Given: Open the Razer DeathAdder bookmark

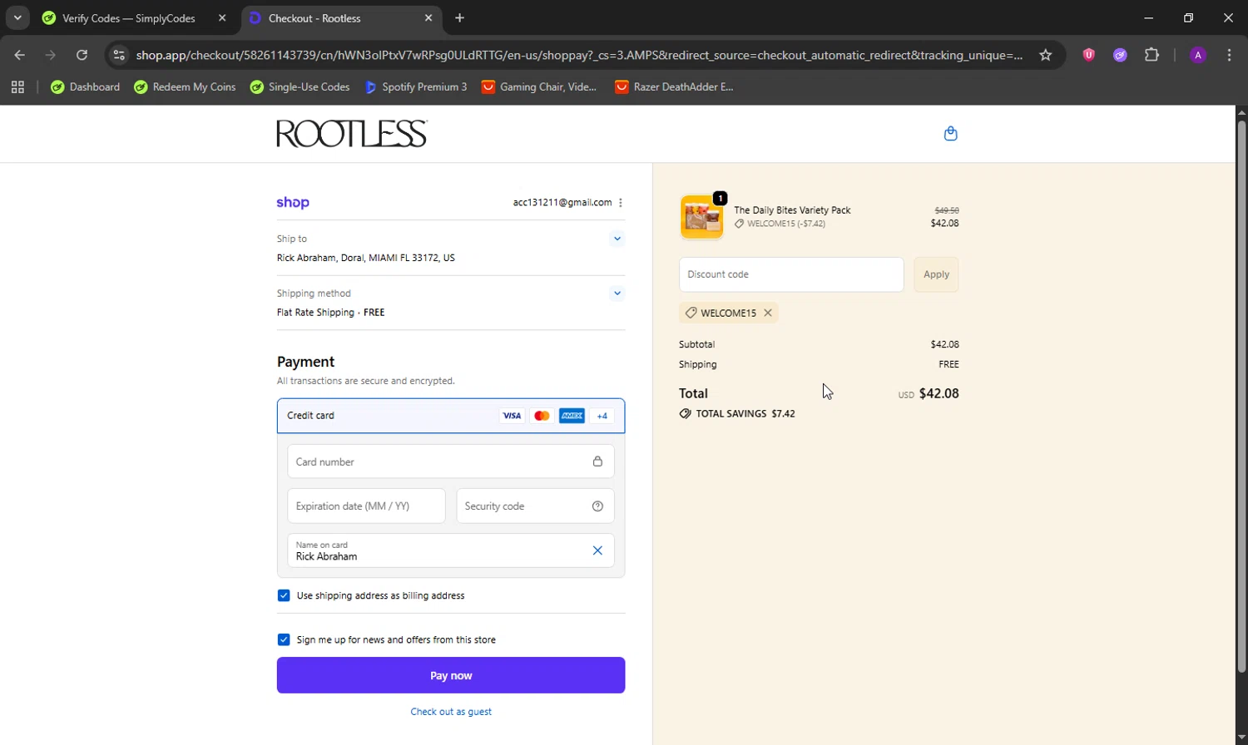Looking at the screenshot, I should 674,86.
